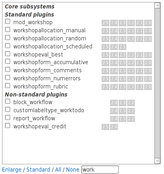Click the 2.2 badge beside block_workflow
Viewport: 164px width, 174px height.
(131, 103)
